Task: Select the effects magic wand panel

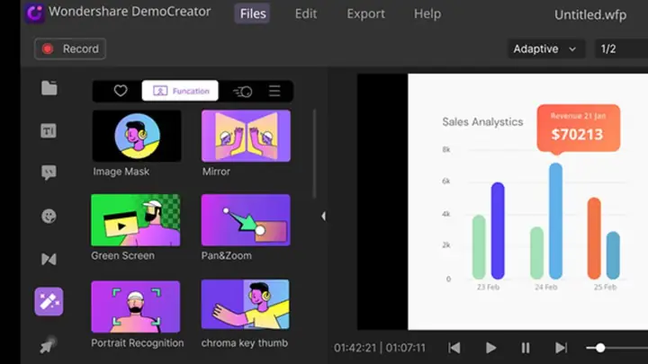Action: click(49, 302)
